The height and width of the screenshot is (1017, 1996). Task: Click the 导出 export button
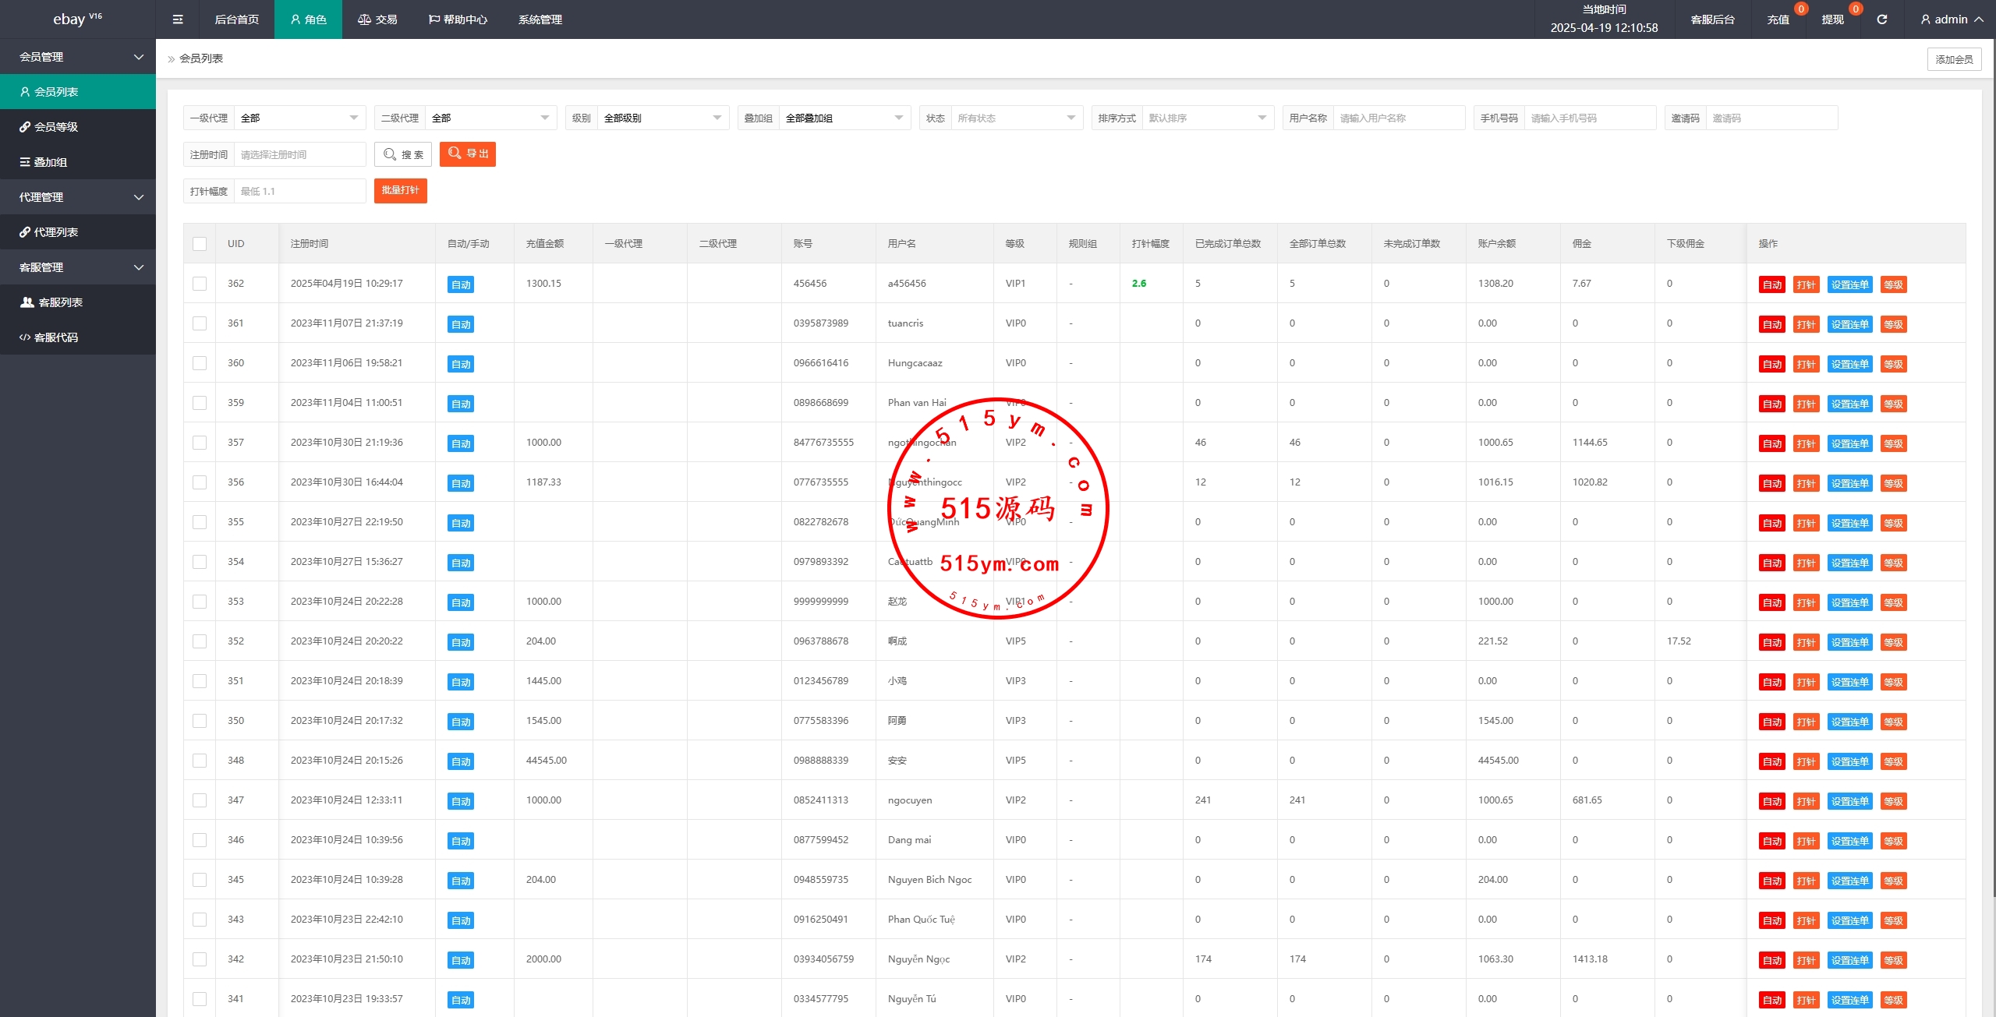coord(468,154)
